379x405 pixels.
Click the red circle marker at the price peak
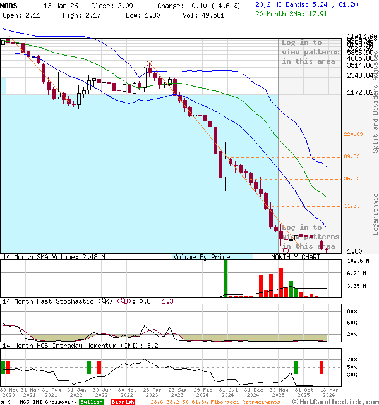pyautogui.click(x=149, y=63)
